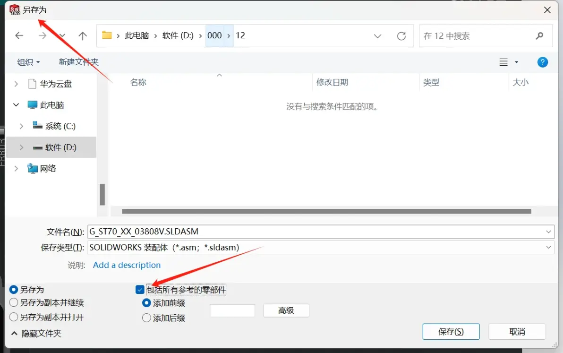The image size is (563, 353).
Task: Select 此电脑 in the navigation pane
Action: tap(51, 105)
